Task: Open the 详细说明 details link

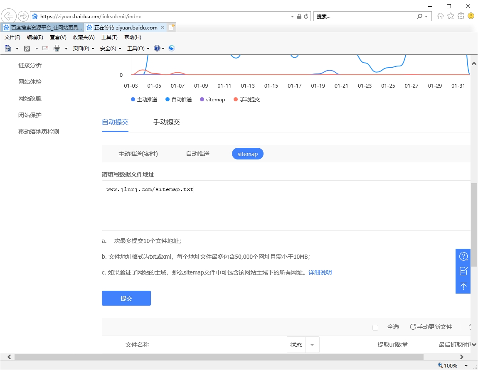Action: [320, 272]
